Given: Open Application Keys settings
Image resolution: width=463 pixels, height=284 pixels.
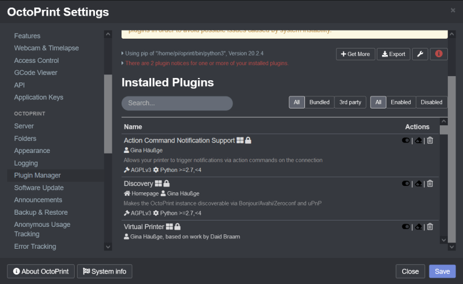Looking at the screenshot, I should (39, 97).
